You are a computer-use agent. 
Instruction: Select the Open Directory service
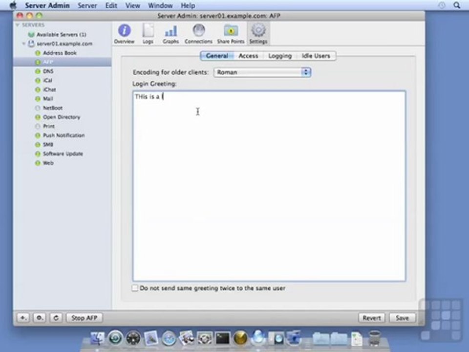point(62,117)
